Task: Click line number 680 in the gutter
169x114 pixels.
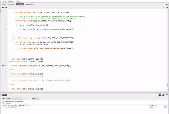Action: (x=6, y=72)
